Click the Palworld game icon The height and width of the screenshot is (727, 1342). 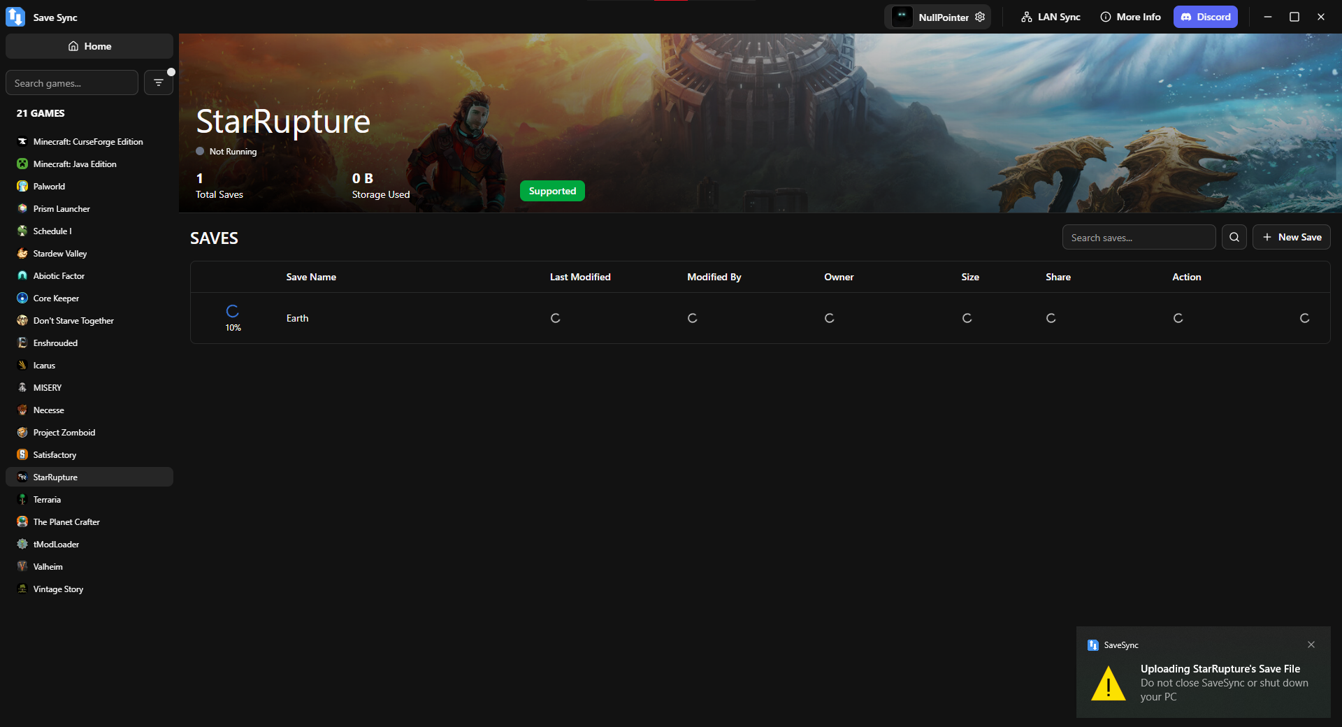pos(22,186)
